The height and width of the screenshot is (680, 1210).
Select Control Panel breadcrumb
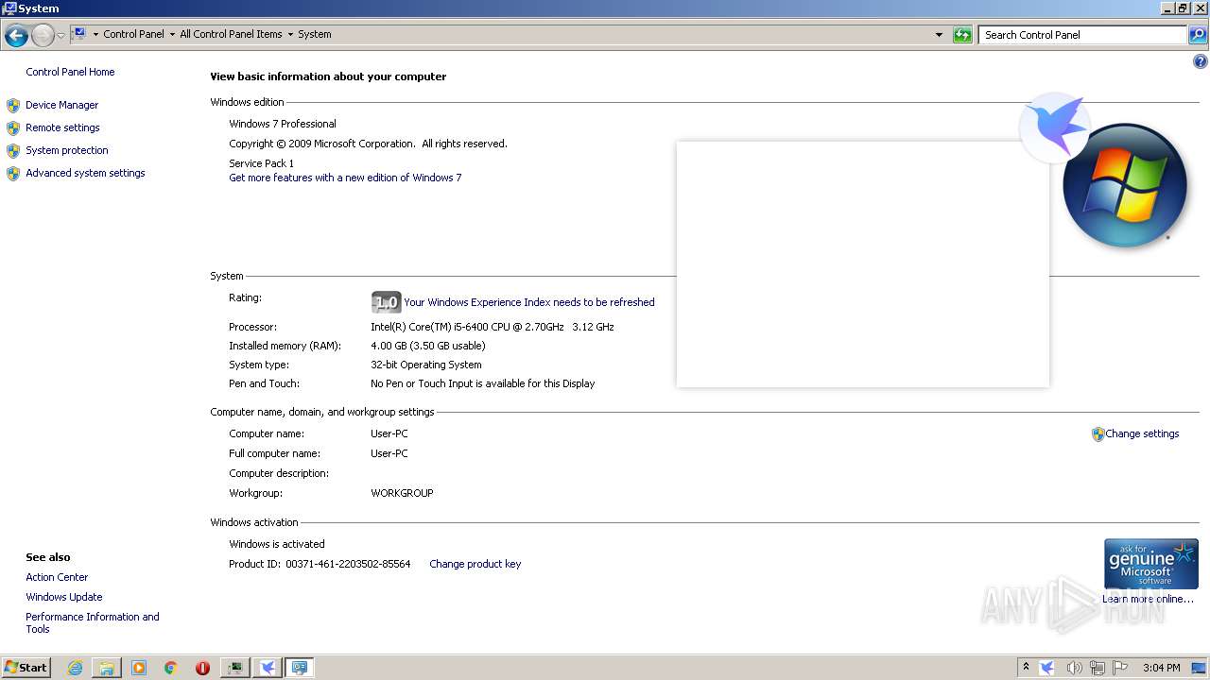[133, 34]
